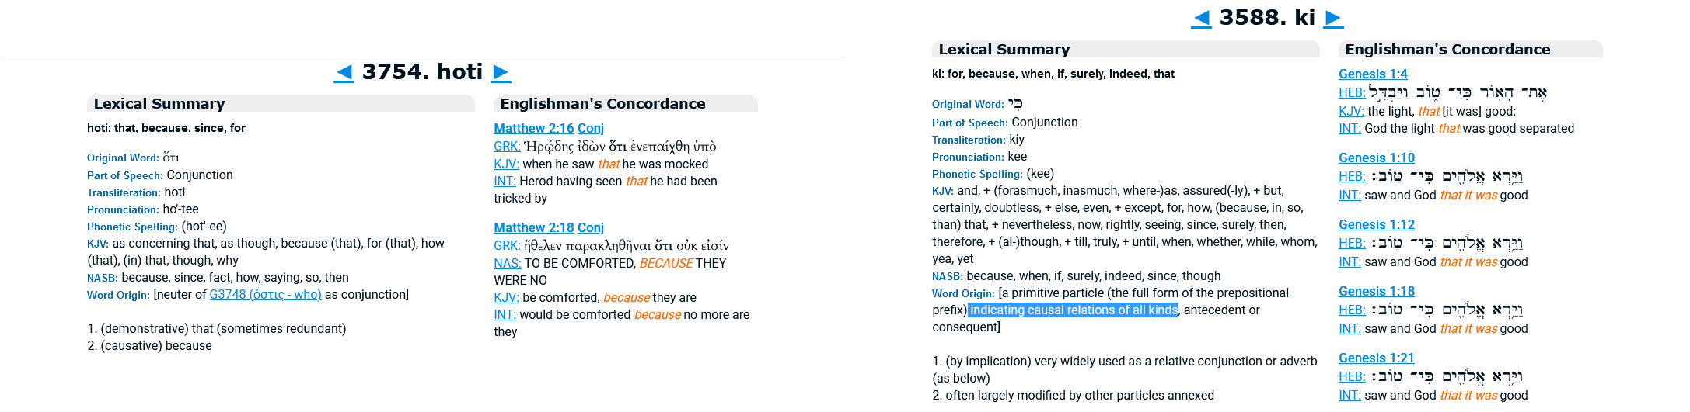Go to previous entry before 3588. ki

(1201, 19)
